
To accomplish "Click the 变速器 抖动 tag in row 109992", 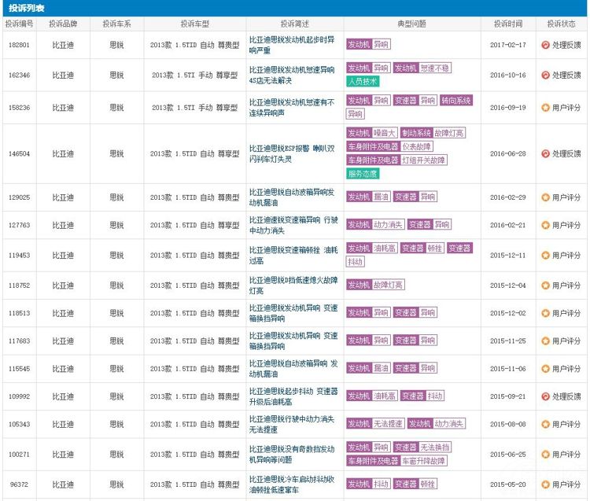I will click(x=422, y=396).
